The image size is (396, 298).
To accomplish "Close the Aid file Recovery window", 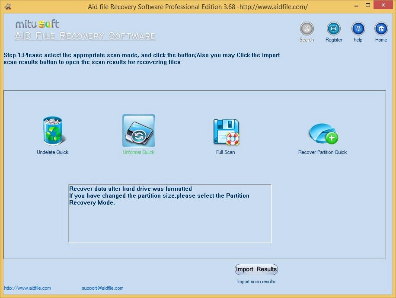I will coord(383,5).
